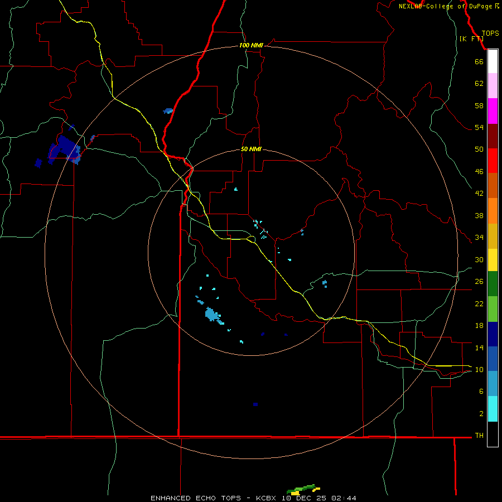Click the bright red legend swatch
502x502 pixels.
[x=493, y=161]
